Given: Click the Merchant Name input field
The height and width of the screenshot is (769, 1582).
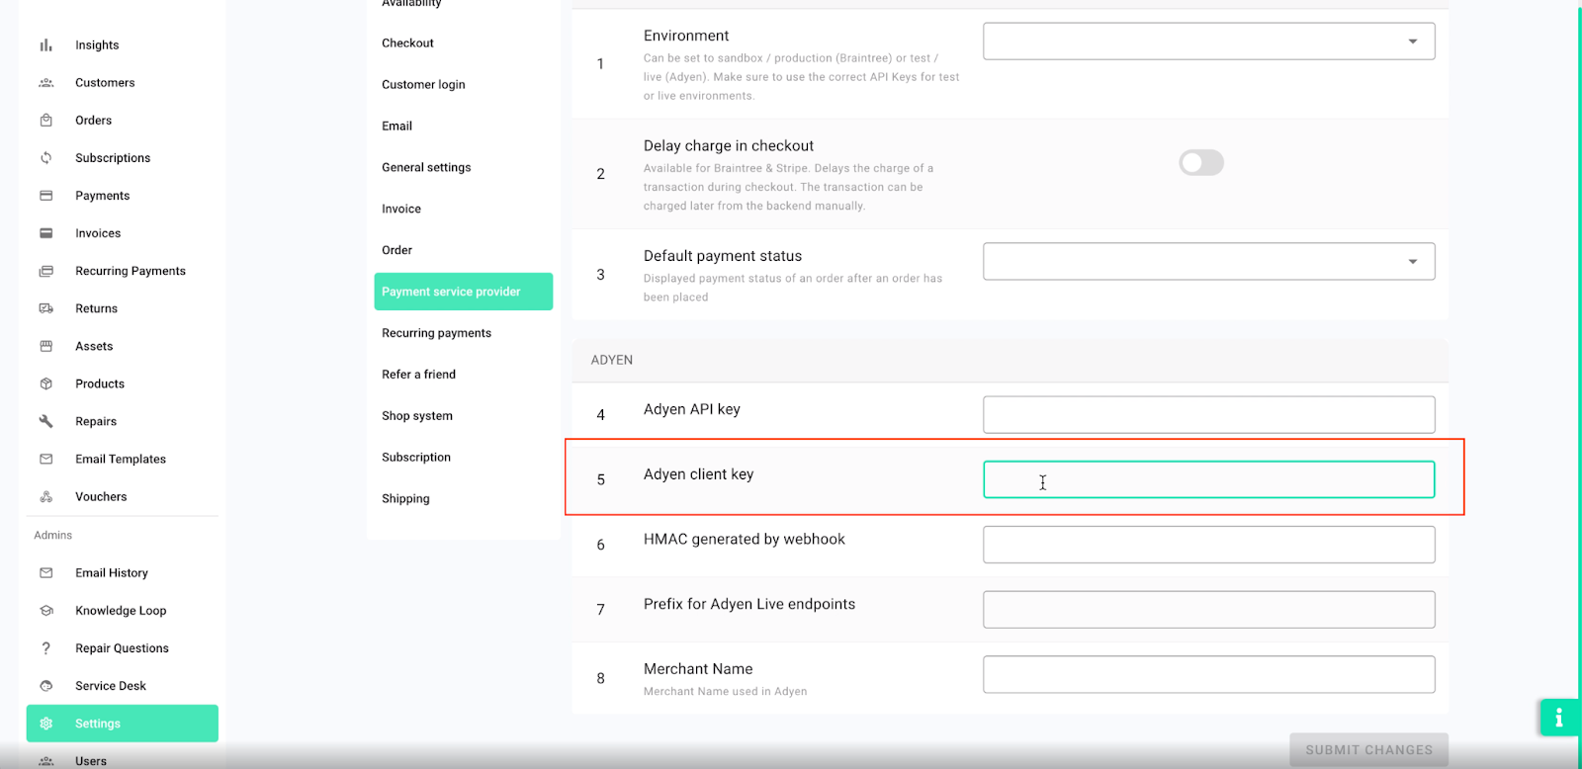Looking at the screenshot, I should pos(1208,674).
